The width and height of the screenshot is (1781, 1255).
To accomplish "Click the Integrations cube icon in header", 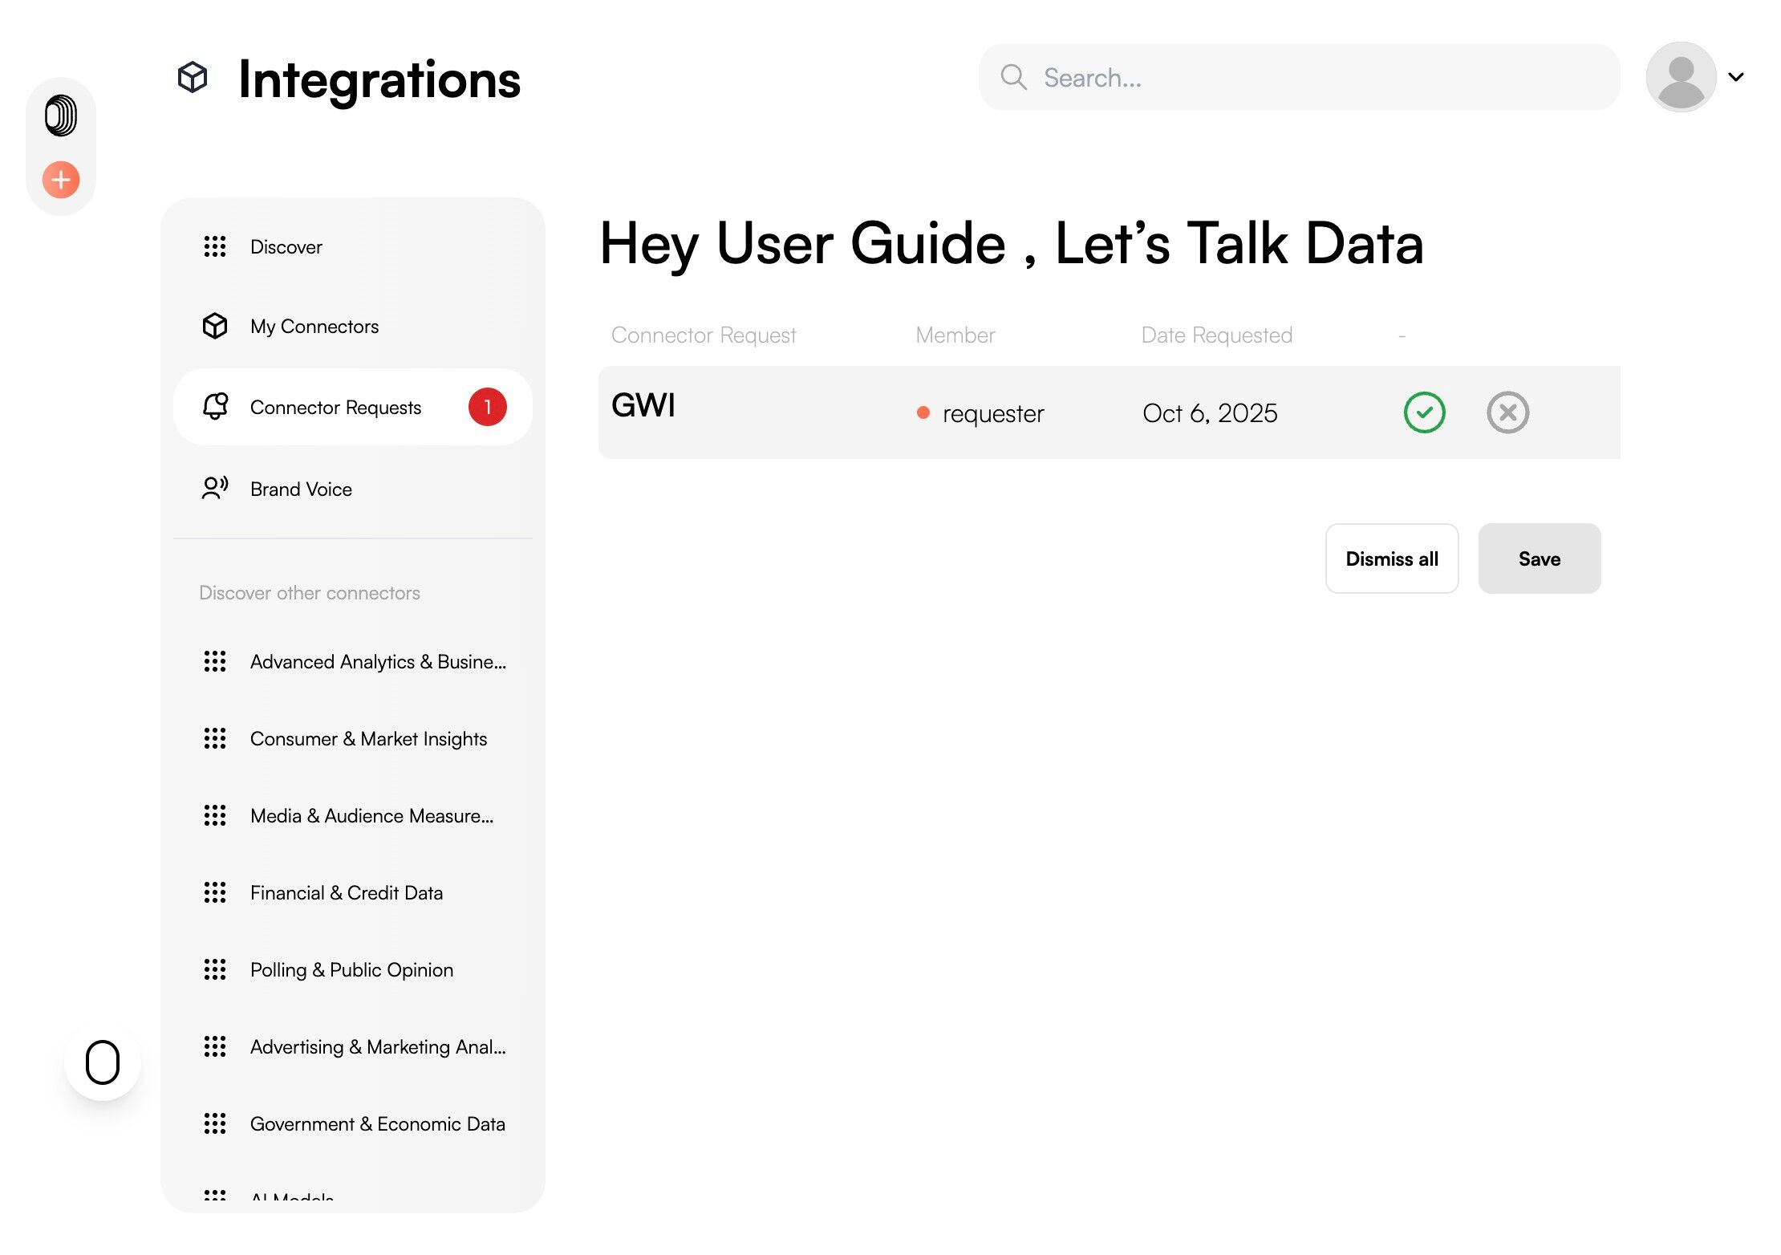I will click(193, 78).
